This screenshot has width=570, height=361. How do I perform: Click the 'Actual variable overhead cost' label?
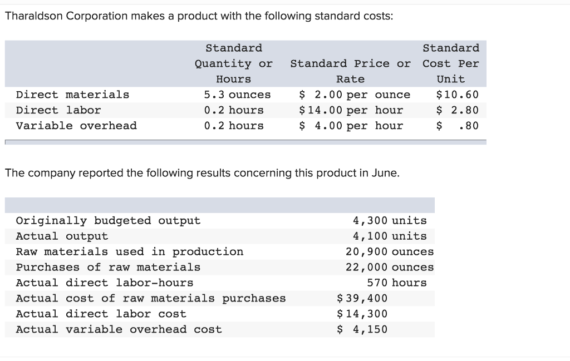tap(119, 330)
